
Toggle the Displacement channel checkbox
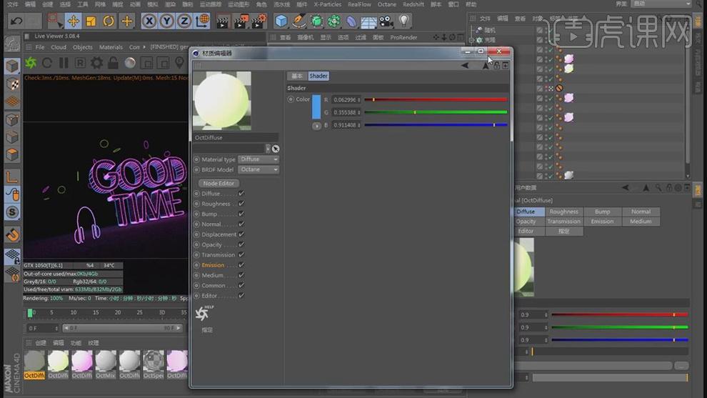(x=241, y=234)
